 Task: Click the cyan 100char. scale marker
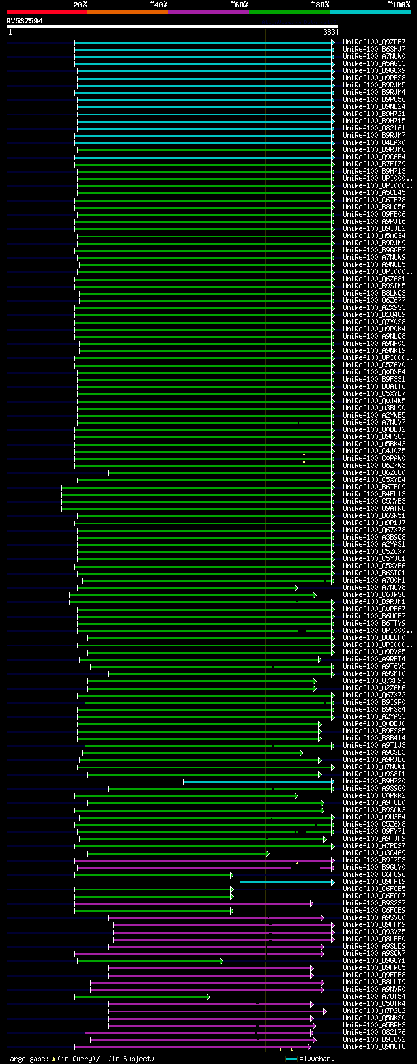(x=291, y=1059)
